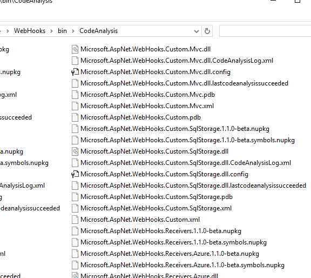Select file name Microsoft.AspNet.WebHooks.Custom.SqlStorage.dll.config
311x278 pixels.
point(164,174)
